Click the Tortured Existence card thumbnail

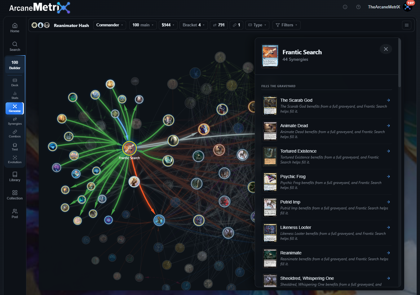pyautogui.click(x=270, y=157)
